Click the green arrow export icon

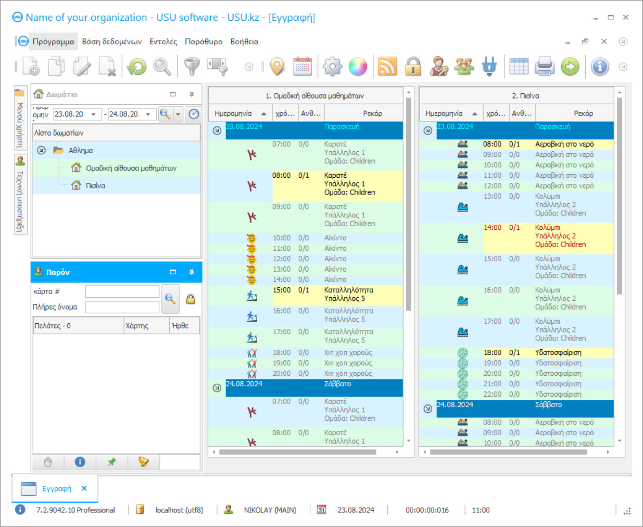pos(570,67)
